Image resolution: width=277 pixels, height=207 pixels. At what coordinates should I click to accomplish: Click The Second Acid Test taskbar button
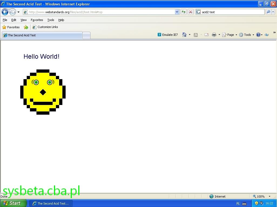pyautogui.click(x=51, y=204)
